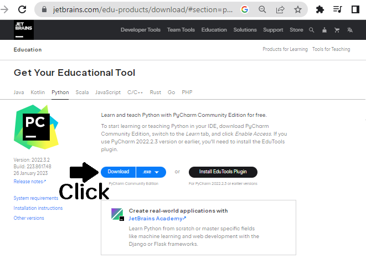Open the shopping cart icon
The height and width of the screenshot is (258, 366).
point(337,30)
